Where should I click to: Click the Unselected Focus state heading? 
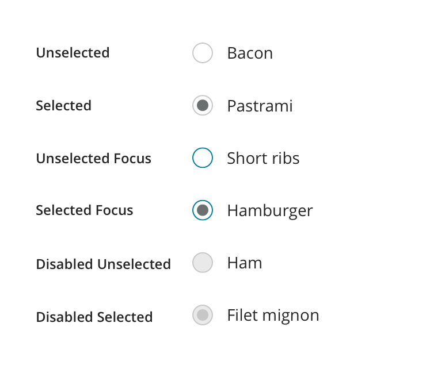[x=93, y=159]
